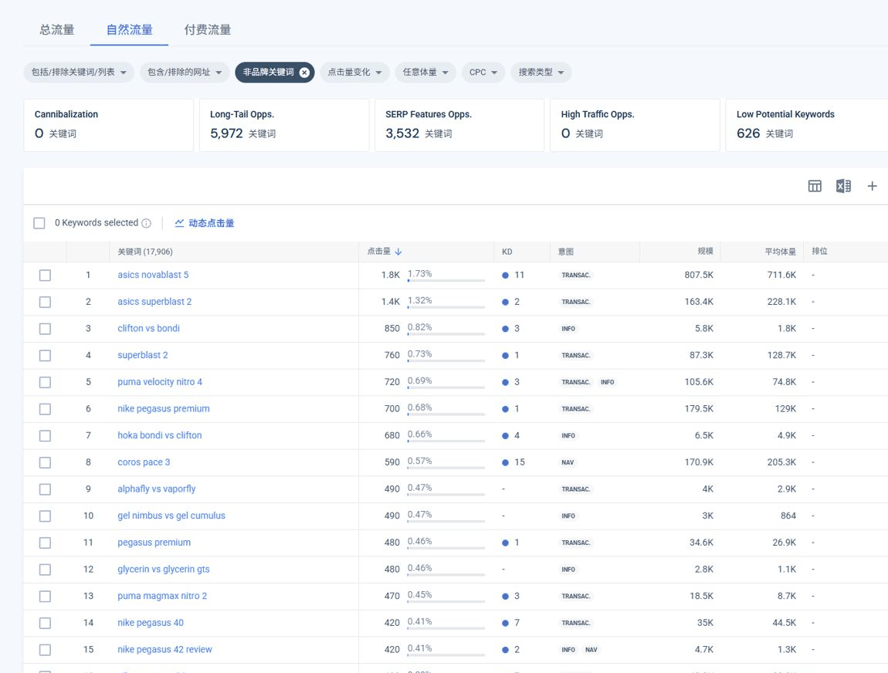888x673 pixels.
Task: Click the 动态点击量 chart icon
Action: tap(179, 223)
